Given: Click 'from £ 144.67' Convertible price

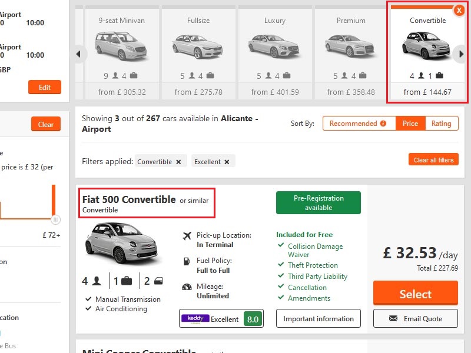Looking at the screenshot, I should [x=427, y=92].
